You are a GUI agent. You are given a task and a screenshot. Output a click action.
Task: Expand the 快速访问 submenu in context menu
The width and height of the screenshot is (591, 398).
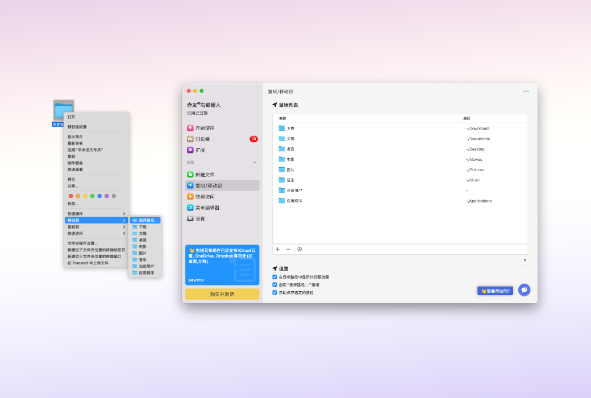click(x=97, y=234)
